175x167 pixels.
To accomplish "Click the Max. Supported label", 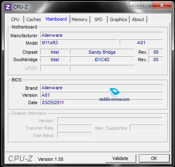I will (x=111, y=128).
